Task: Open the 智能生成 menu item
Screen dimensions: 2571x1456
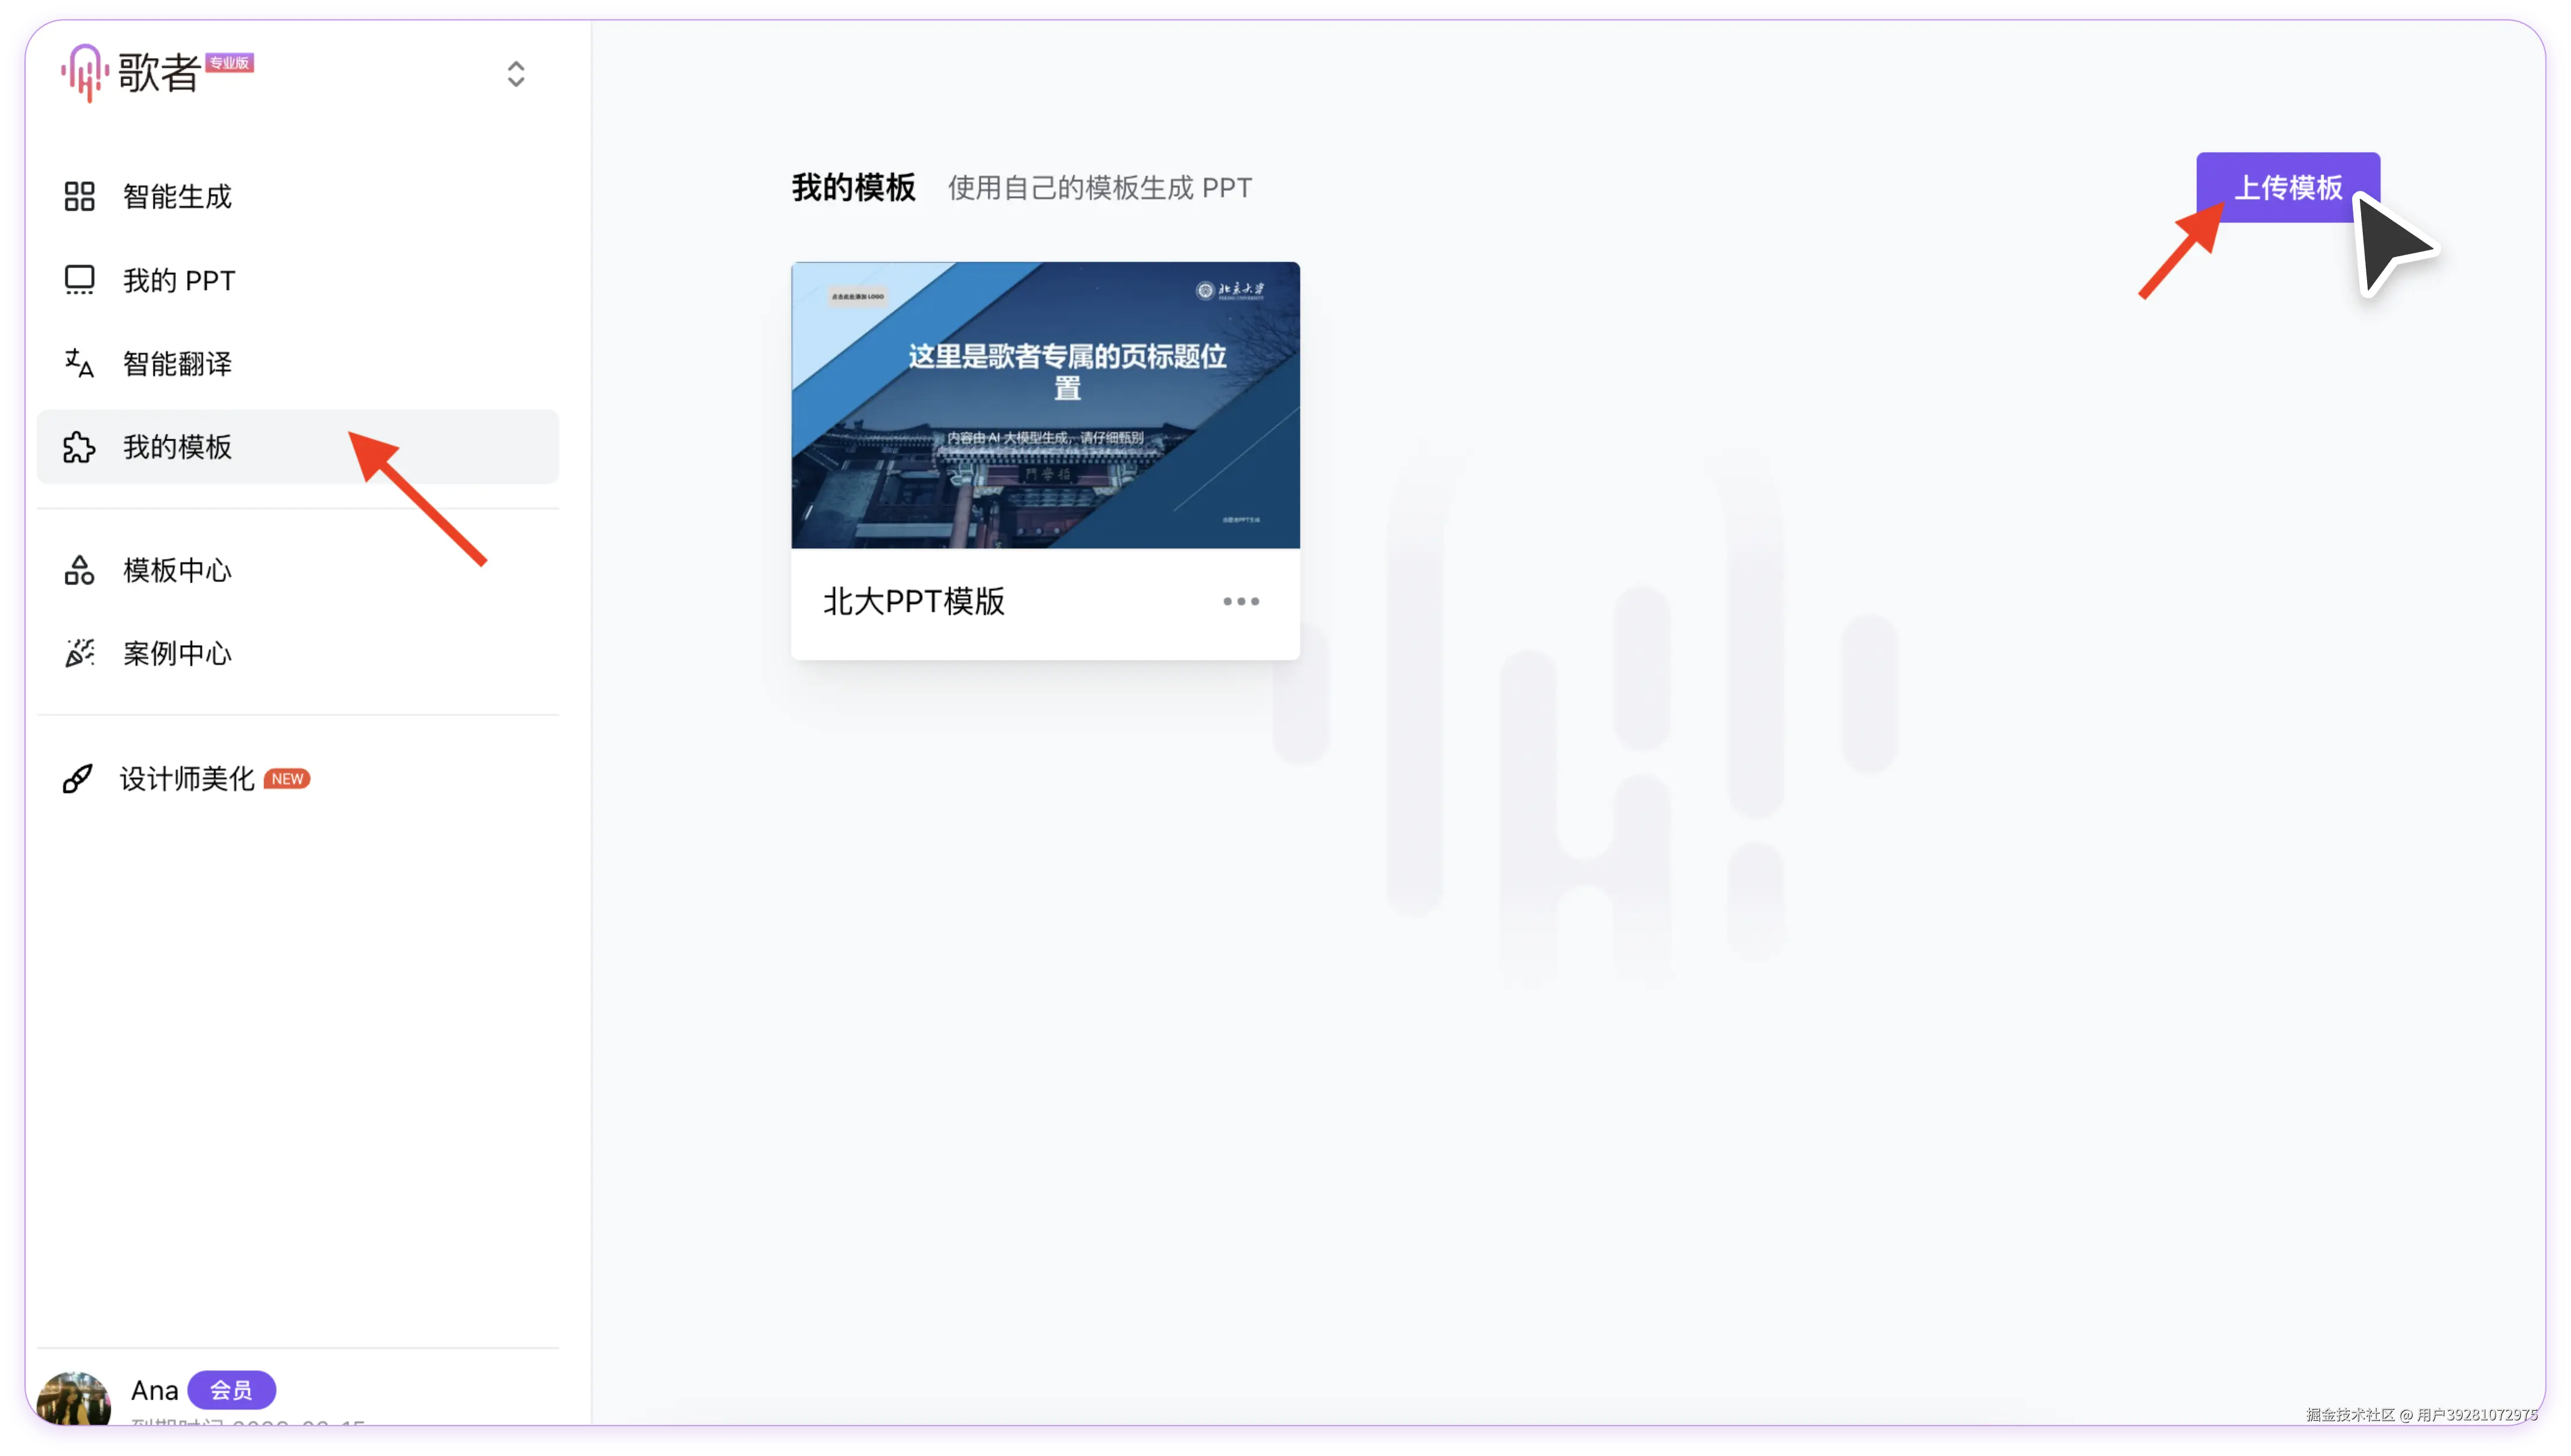Action: click(x=177, y=196)
